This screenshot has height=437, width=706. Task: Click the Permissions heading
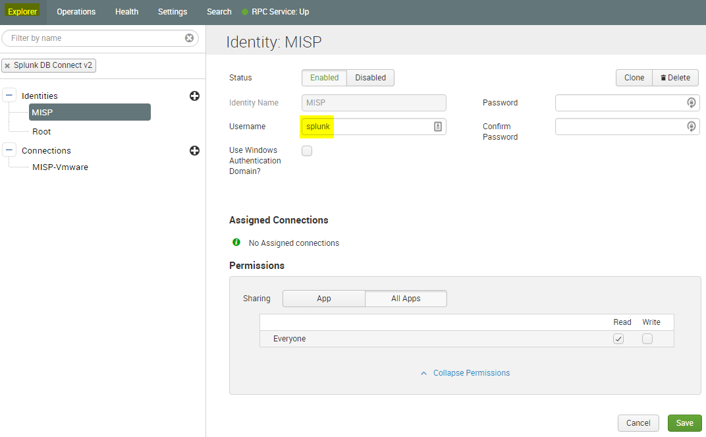pos(257,266)
